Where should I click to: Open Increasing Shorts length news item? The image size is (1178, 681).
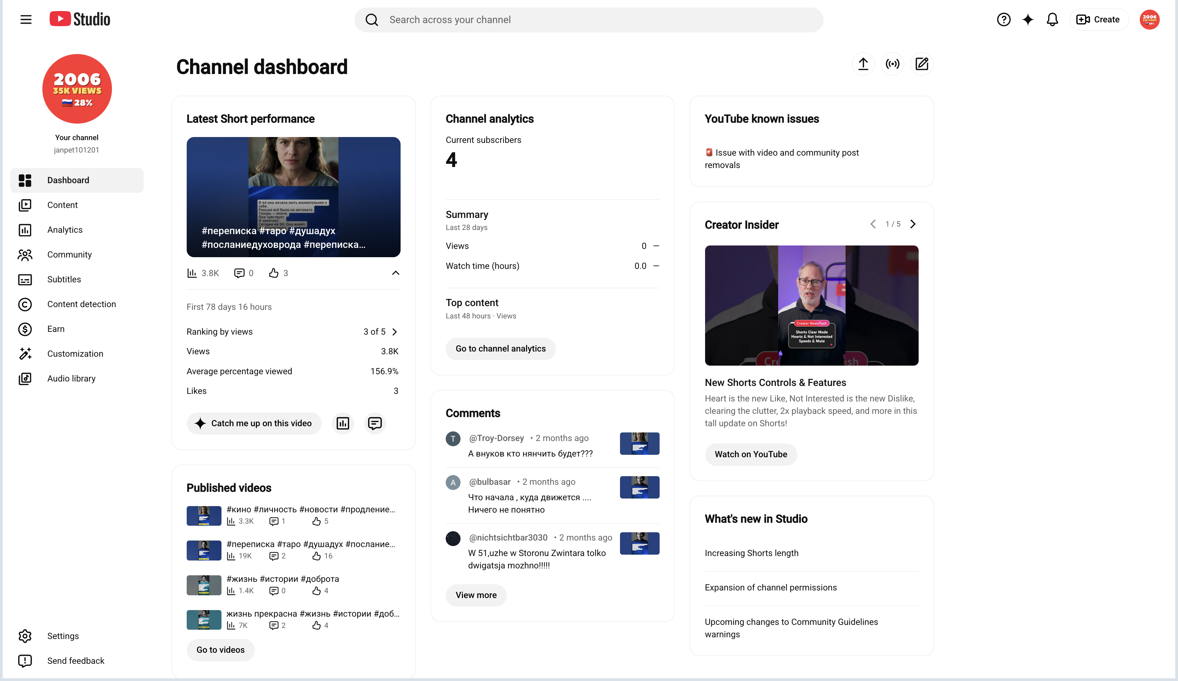click(x=752, y=553)
